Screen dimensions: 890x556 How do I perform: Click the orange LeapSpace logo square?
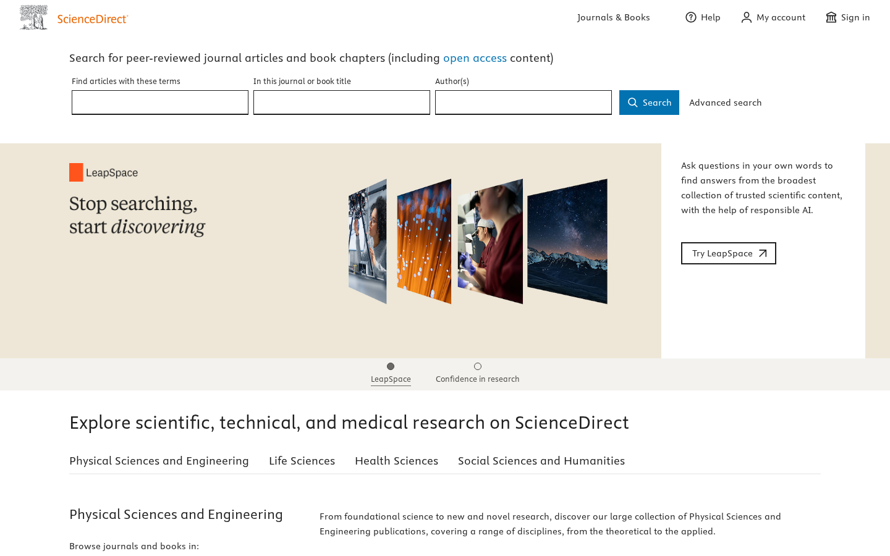click(x=76, y=172)
